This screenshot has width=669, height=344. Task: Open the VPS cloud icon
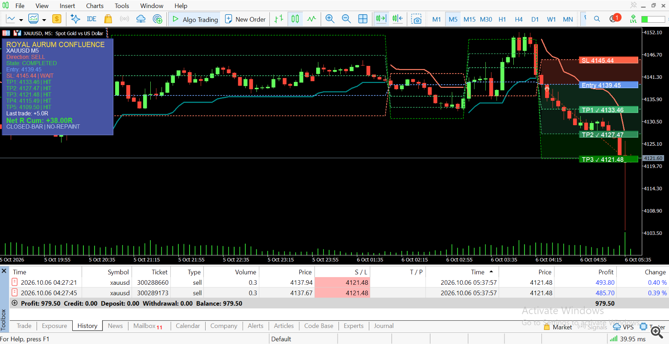coord(141,19)
